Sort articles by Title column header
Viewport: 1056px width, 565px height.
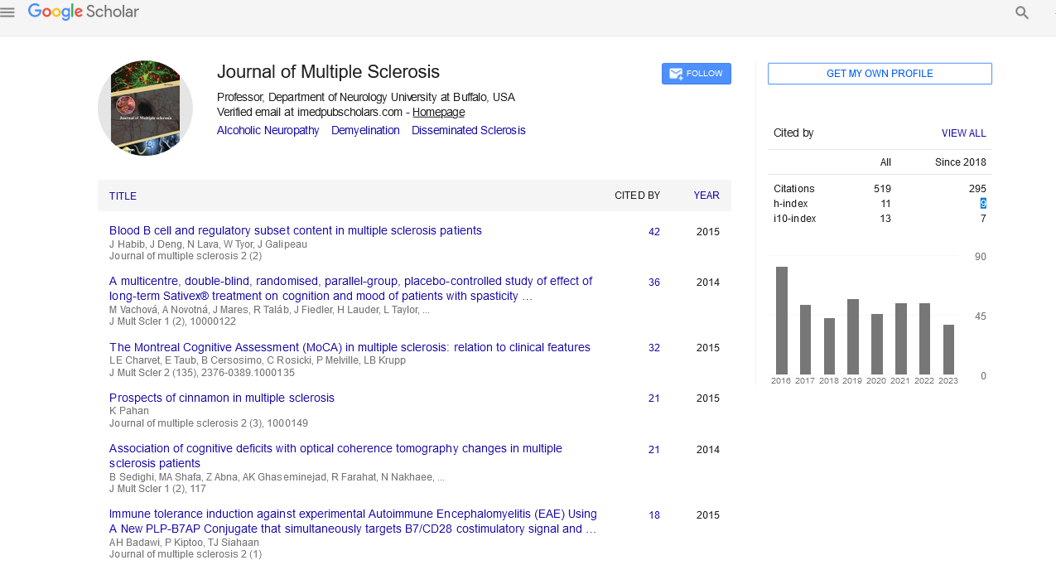click(123, 196)
